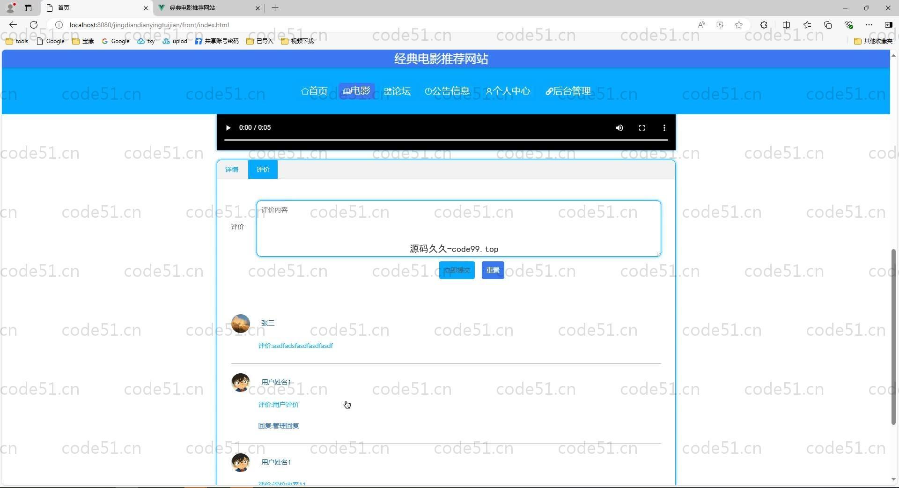Open 共享账号密码 bookmark
Image resolution: width=899 pixels, height=488 pixels.
217,41
